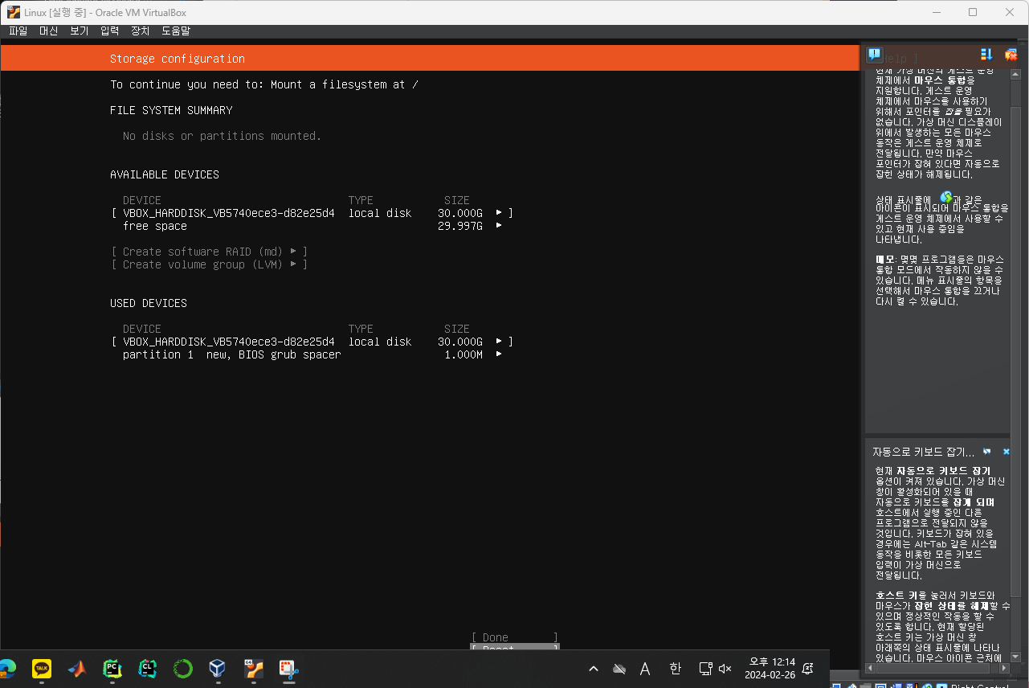Open KakaoTalk from the taskbar
Image resolution: width=1029 pixels, height=688 pixels.
(x=42, y=668)
